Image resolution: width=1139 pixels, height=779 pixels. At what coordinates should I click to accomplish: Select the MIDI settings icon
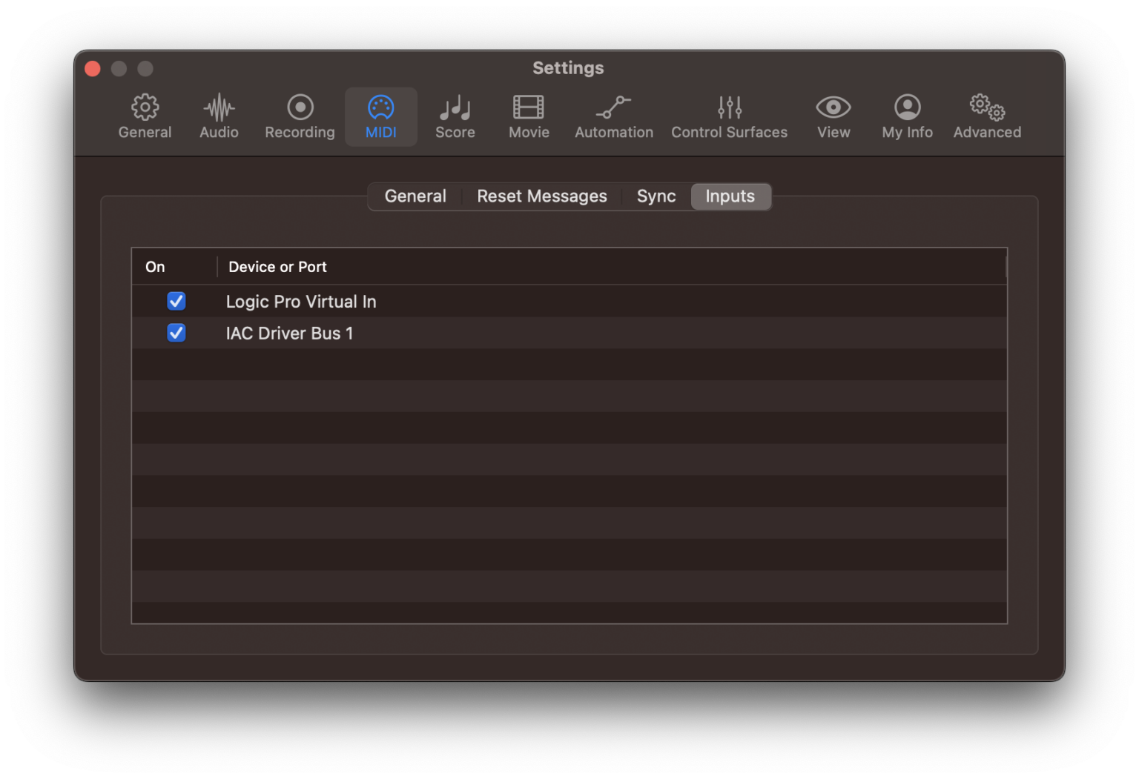[380, 116]
